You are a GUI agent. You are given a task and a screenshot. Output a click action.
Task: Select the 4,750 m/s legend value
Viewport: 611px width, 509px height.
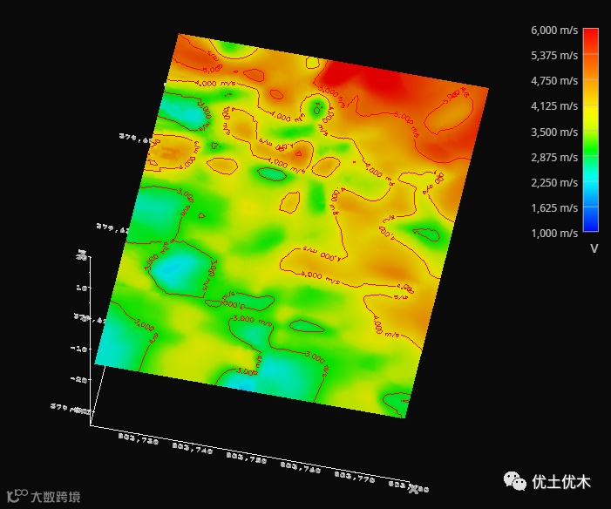(x=553, y=81)
